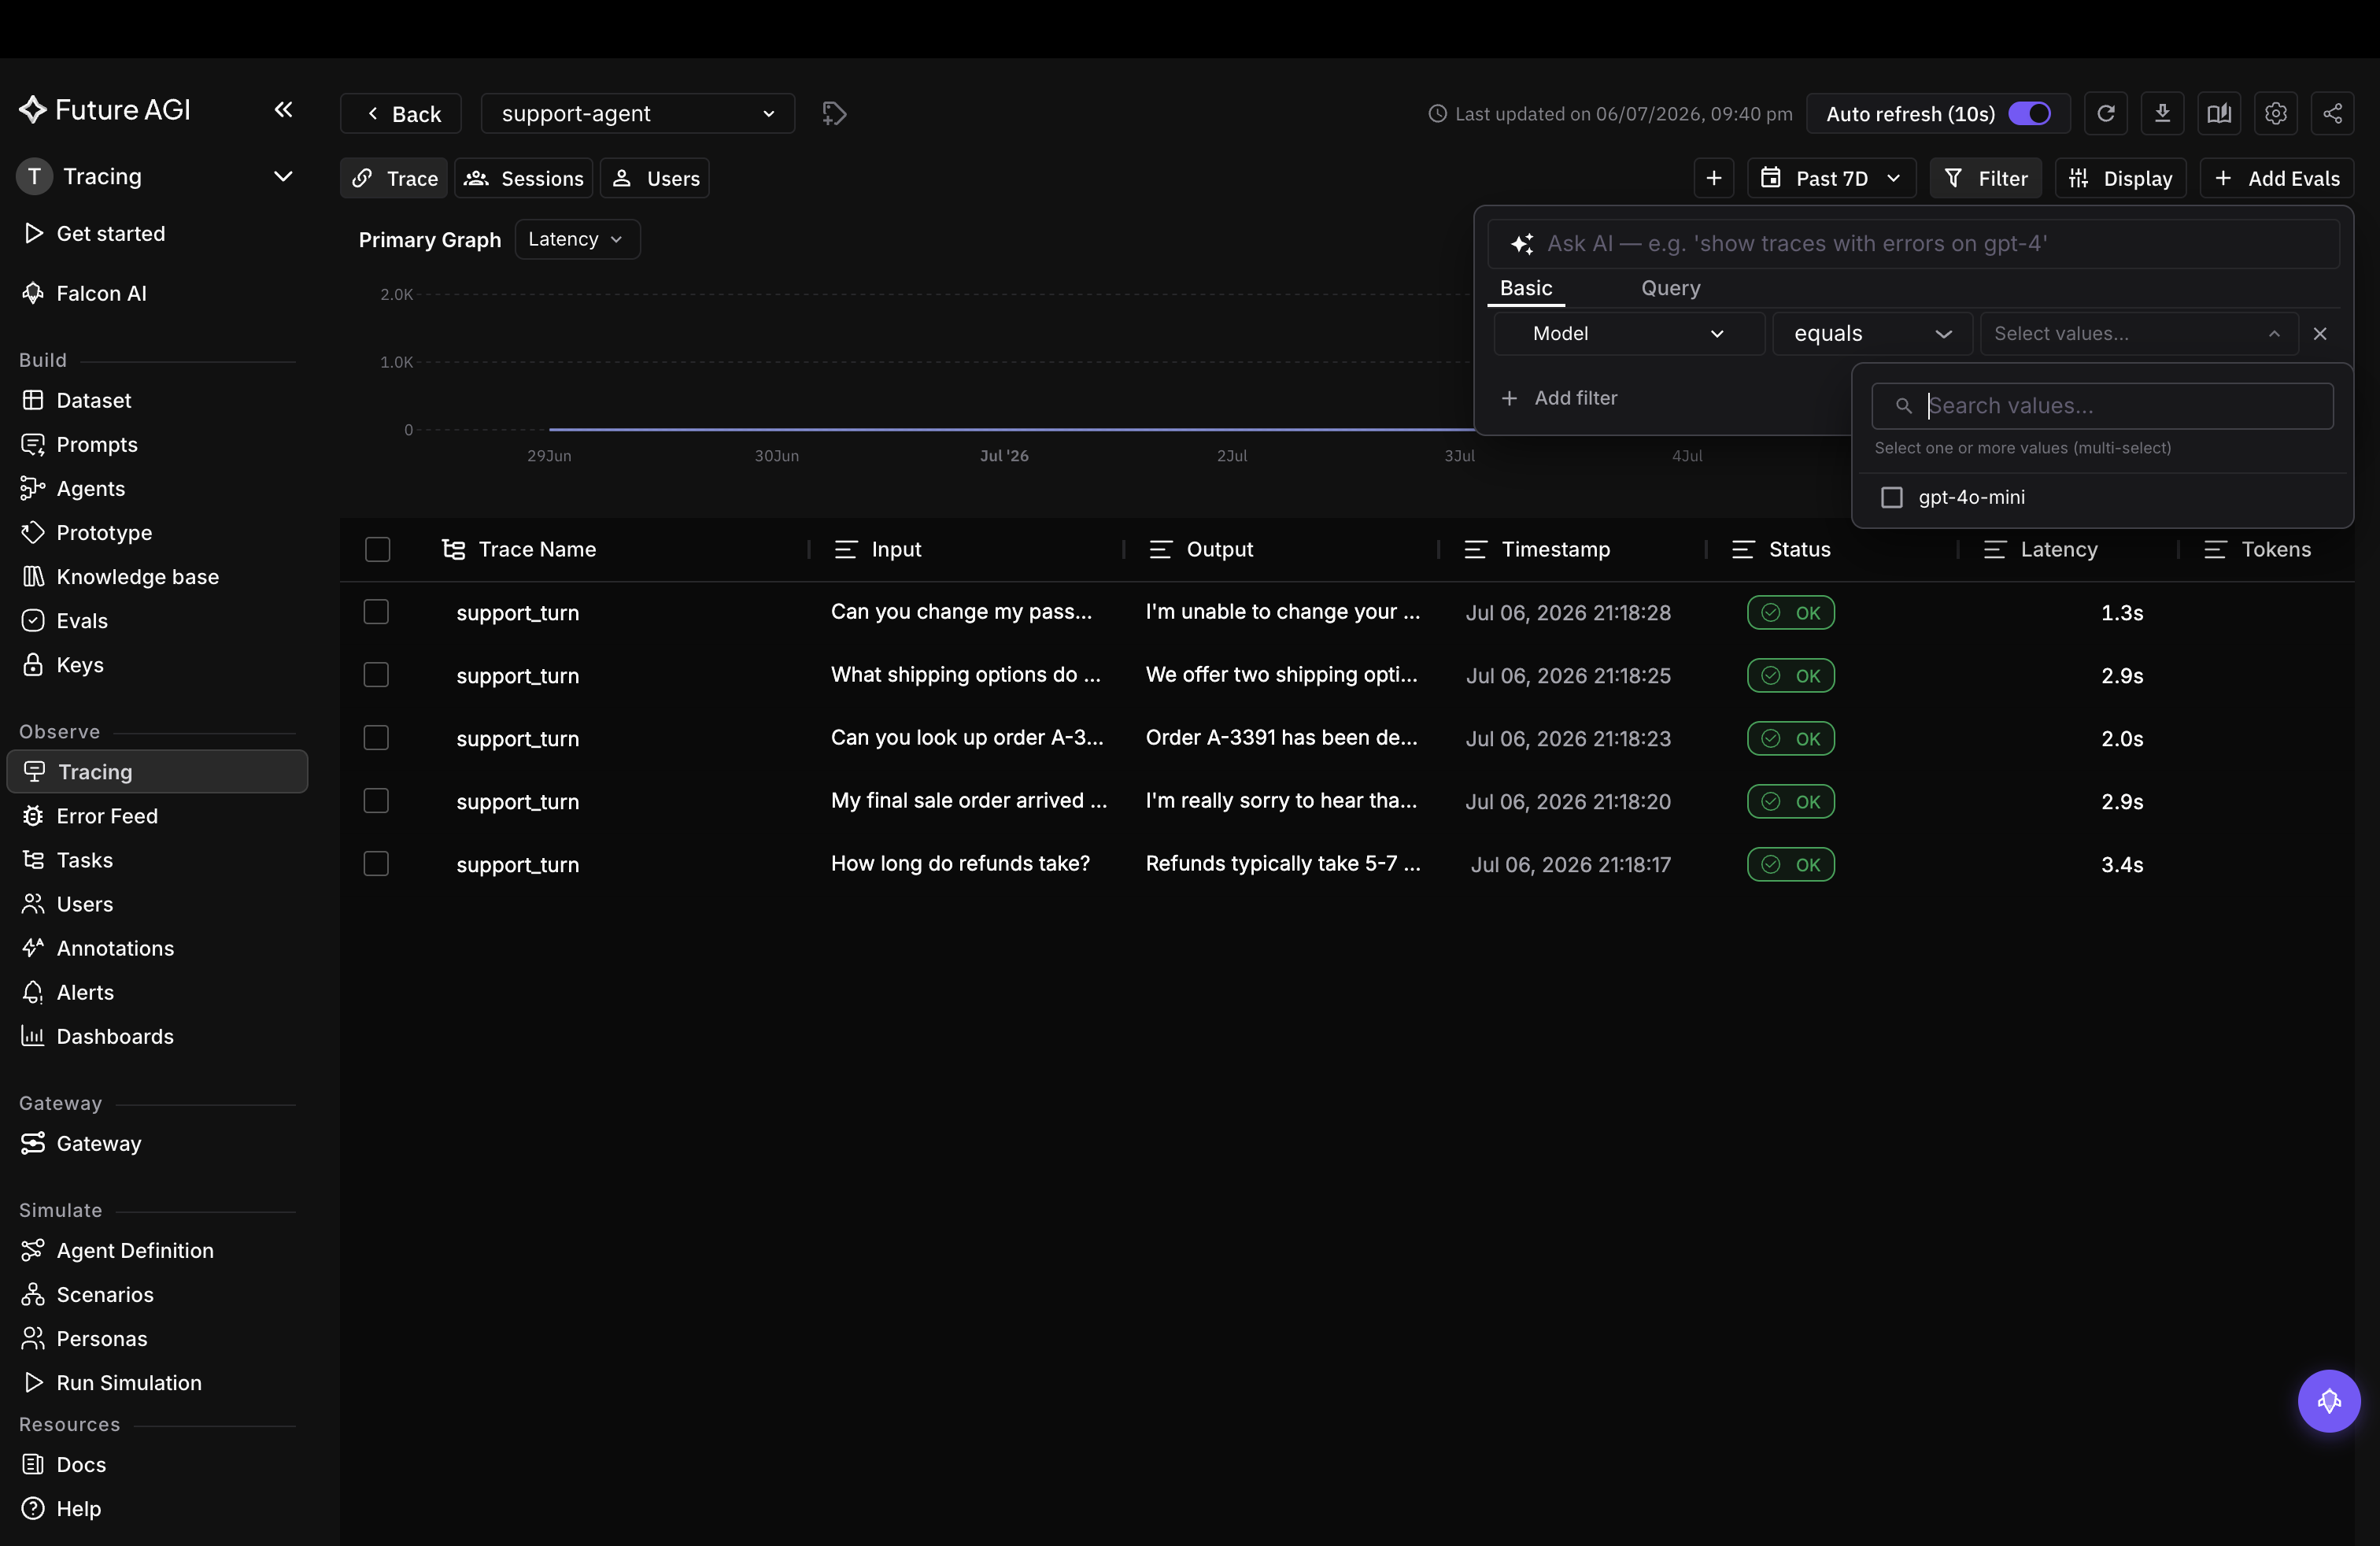This screenshot has width=2380, height=1546.
Task: Select the Query filter tab
Action: (x=1670, y=288)
